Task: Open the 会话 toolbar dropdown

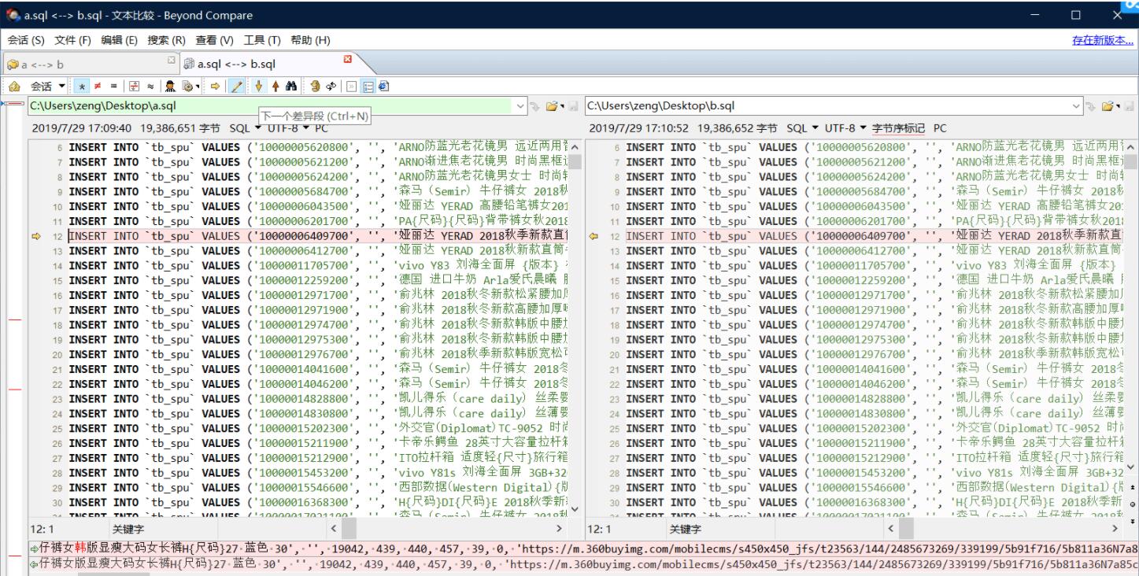Action: 48,86
